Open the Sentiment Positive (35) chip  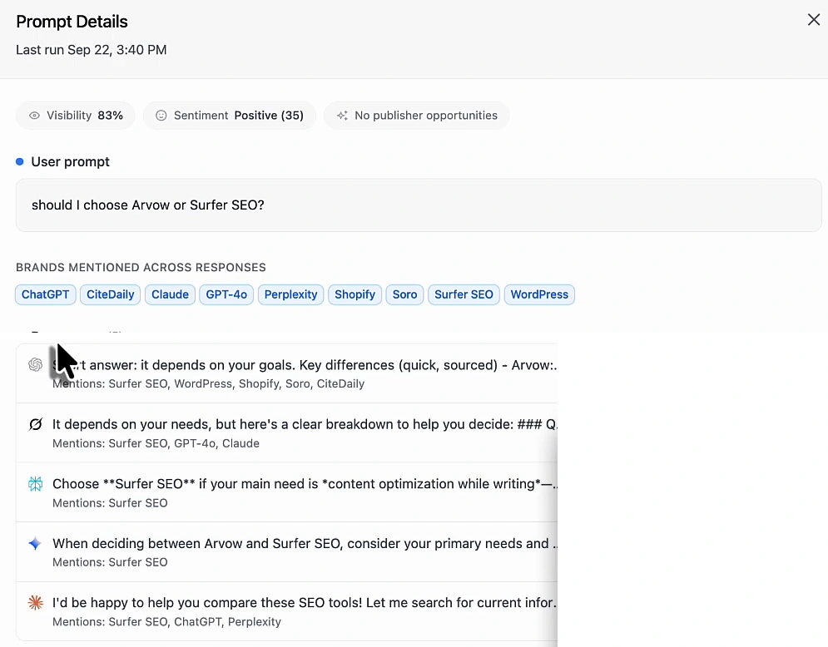[230, 116]
